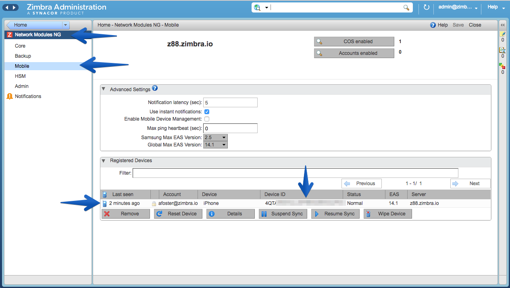The width and height of the screenshot is (510, 288).
Task: Click phone icon in Last seen header
Action: coord(105,194)
